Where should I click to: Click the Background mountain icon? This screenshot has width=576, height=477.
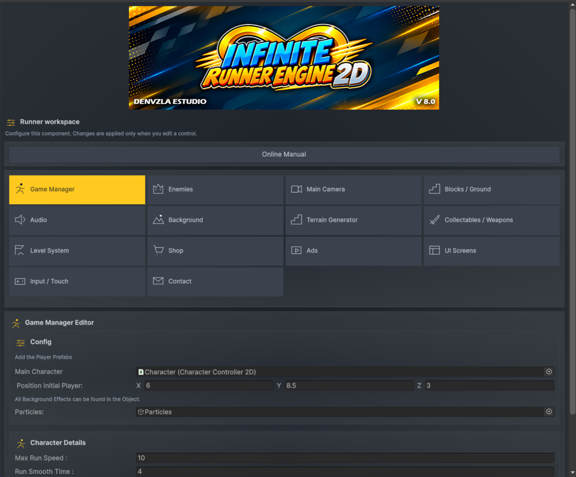(x=159, y=220)
